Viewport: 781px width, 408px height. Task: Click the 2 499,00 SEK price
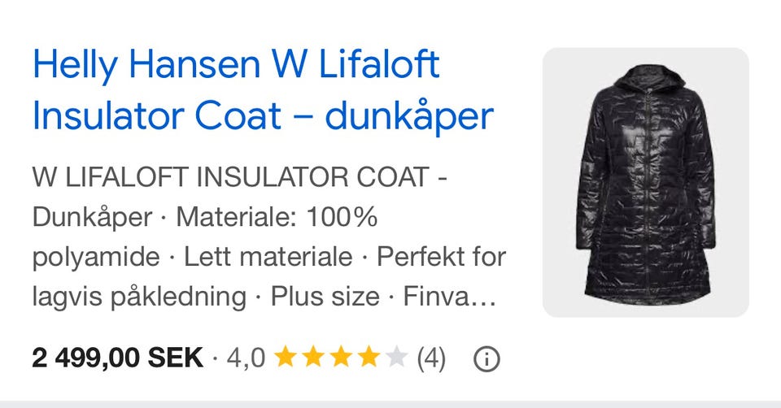pos(117,358)
